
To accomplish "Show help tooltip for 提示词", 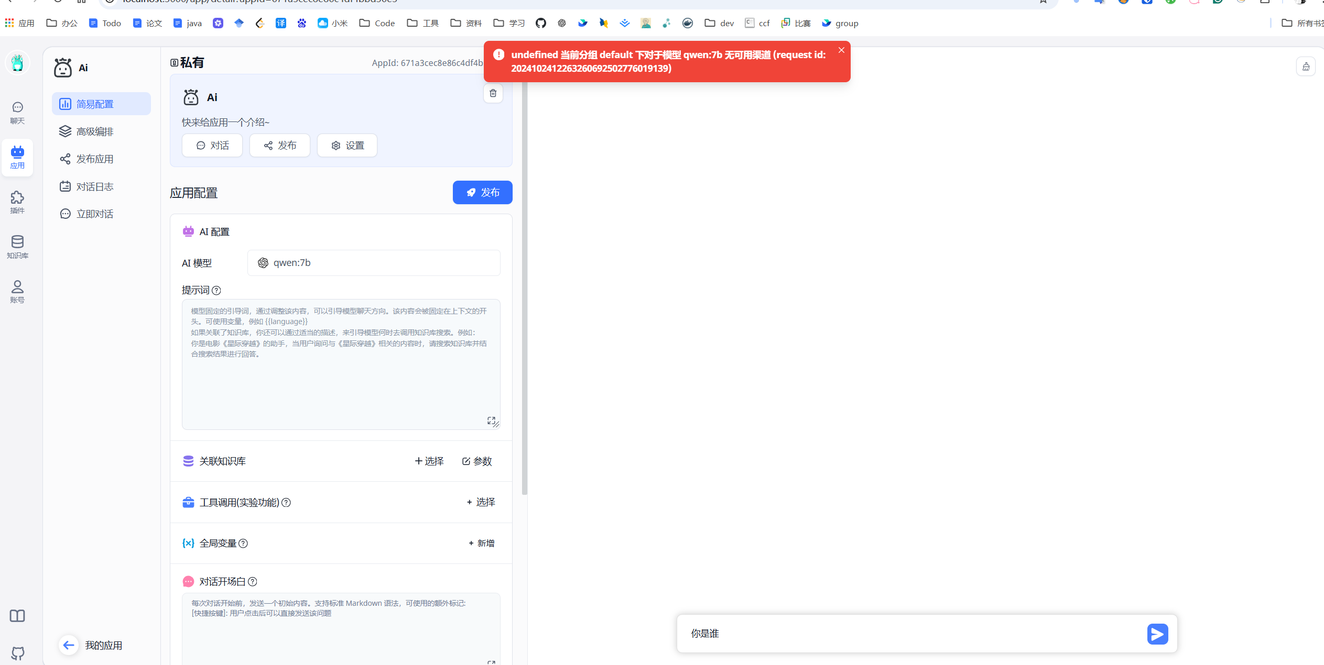I will click(x=216, y=291).
